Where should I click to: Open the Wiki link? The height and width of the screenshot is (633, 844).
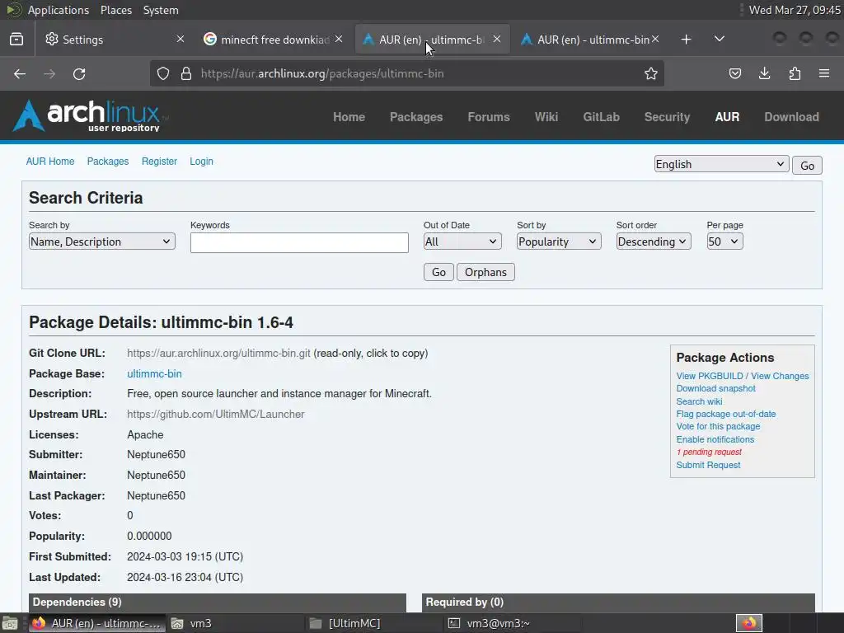click(546, 117)
